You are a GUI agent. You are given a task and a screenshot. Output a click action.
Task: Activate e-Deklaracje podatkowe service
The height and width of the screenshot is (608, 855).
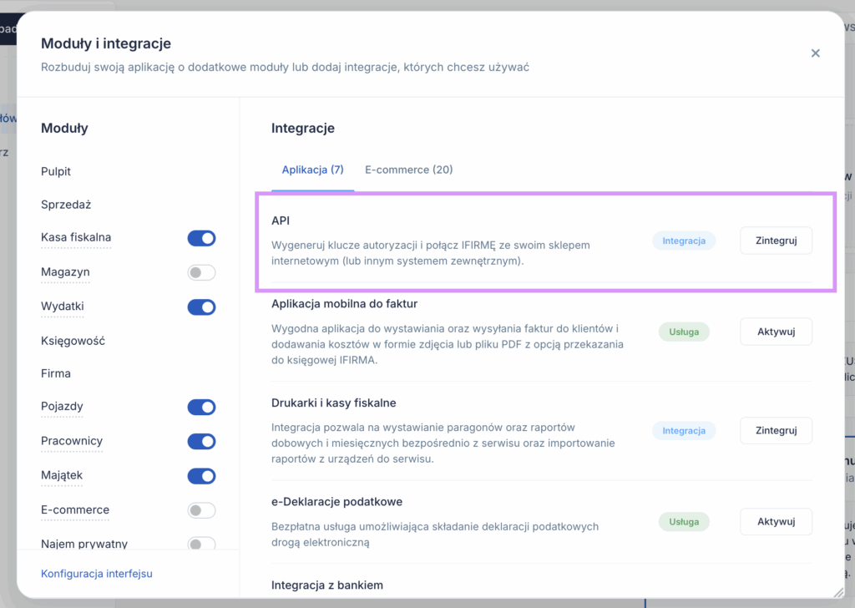pos(776,522)
